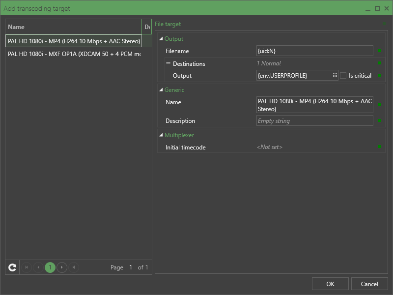
Task: Select PAL HD 1080i MP4 H264 target
Action: point(74,41)
